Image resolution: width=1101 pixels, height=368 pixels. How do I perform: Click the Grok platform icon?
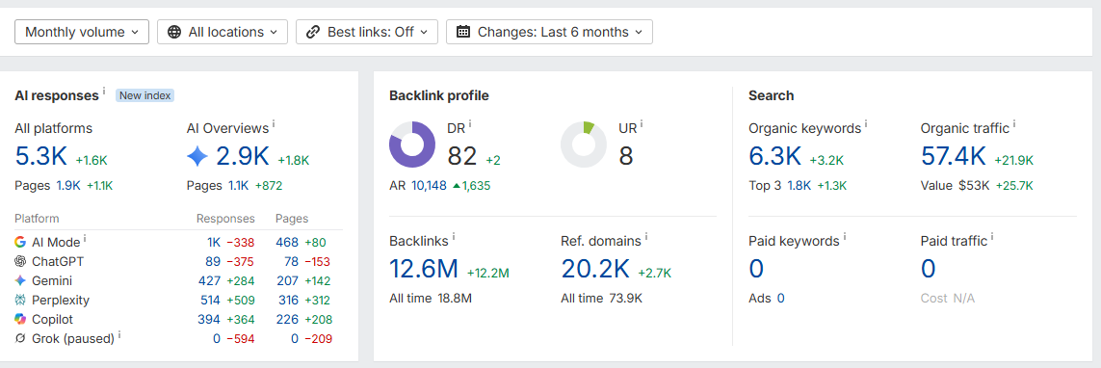point(20,338)
